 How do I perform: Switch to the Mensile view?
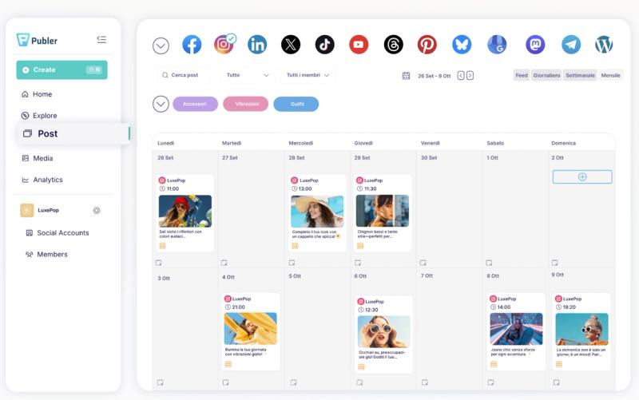[x=610, y=75]
